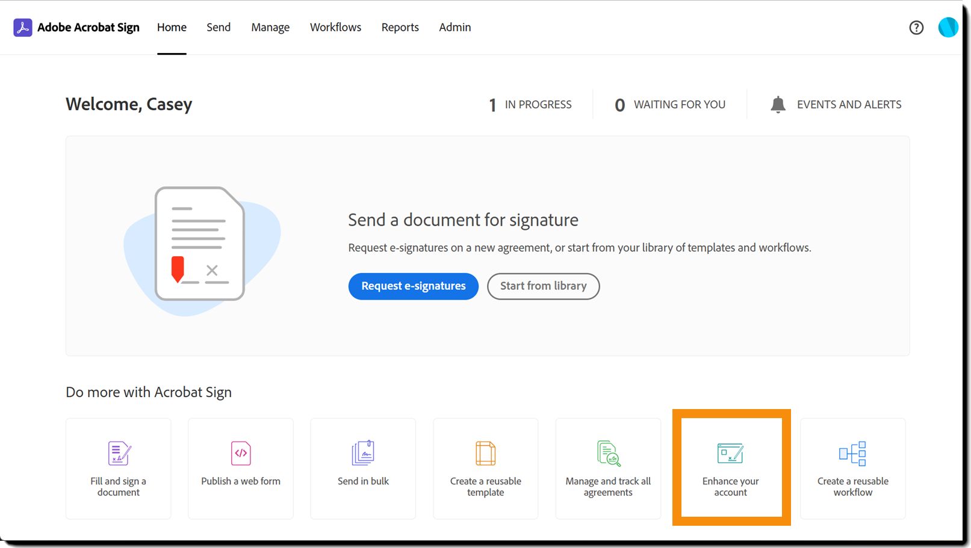The image size is (971, 548).
Task: Open Manage and track all agreements icon
Action: (x=609, y=454)
